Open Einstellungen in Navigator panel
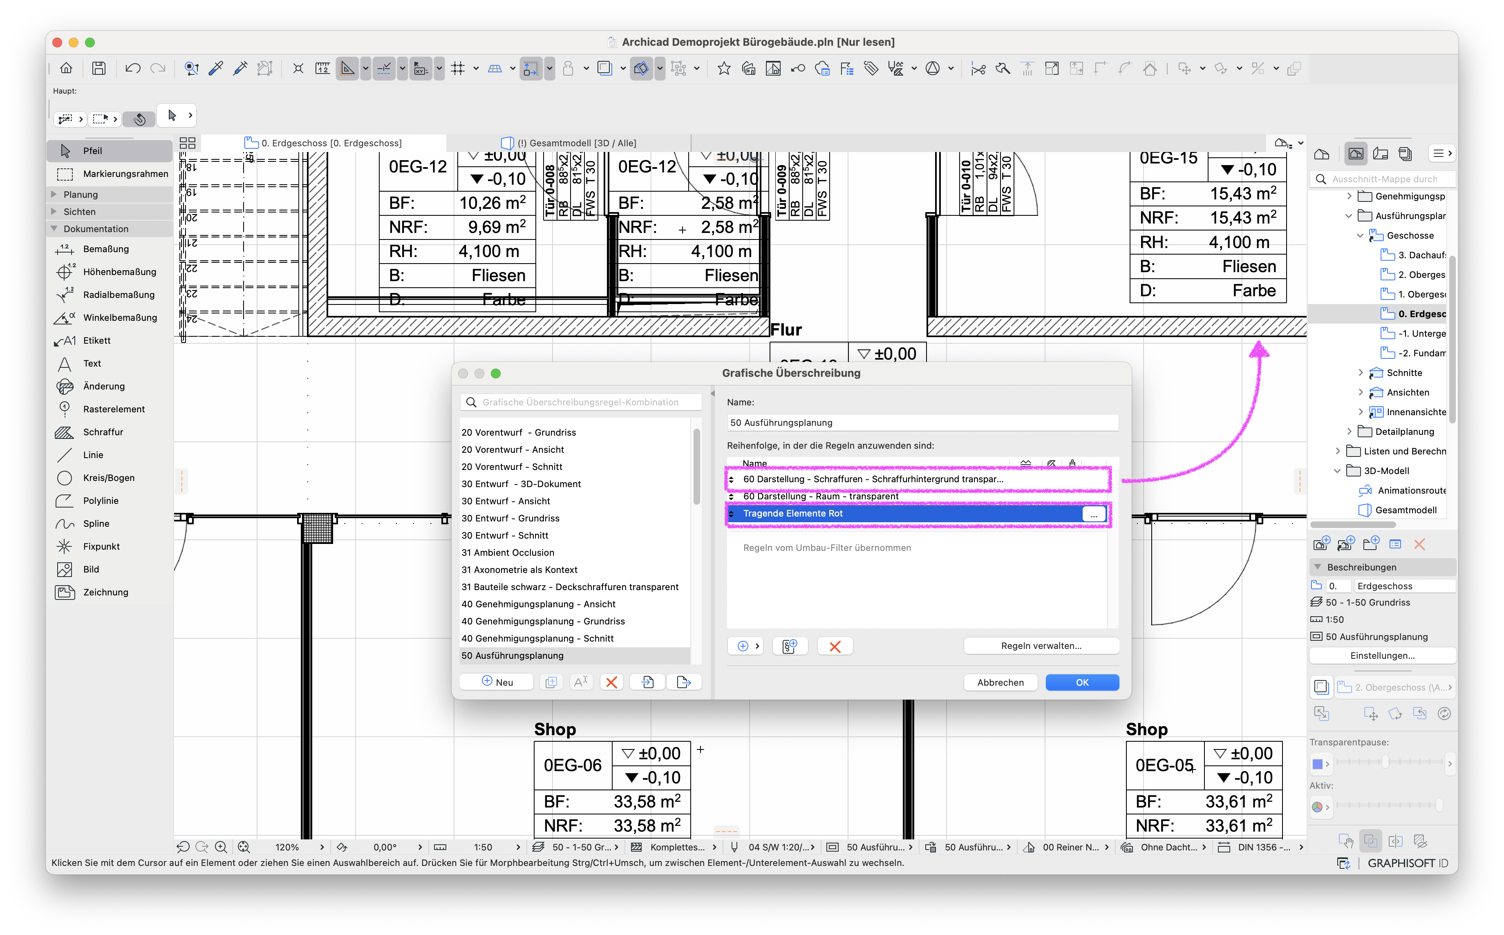Screen dimensions: 1504x935 pos(1382,655)
